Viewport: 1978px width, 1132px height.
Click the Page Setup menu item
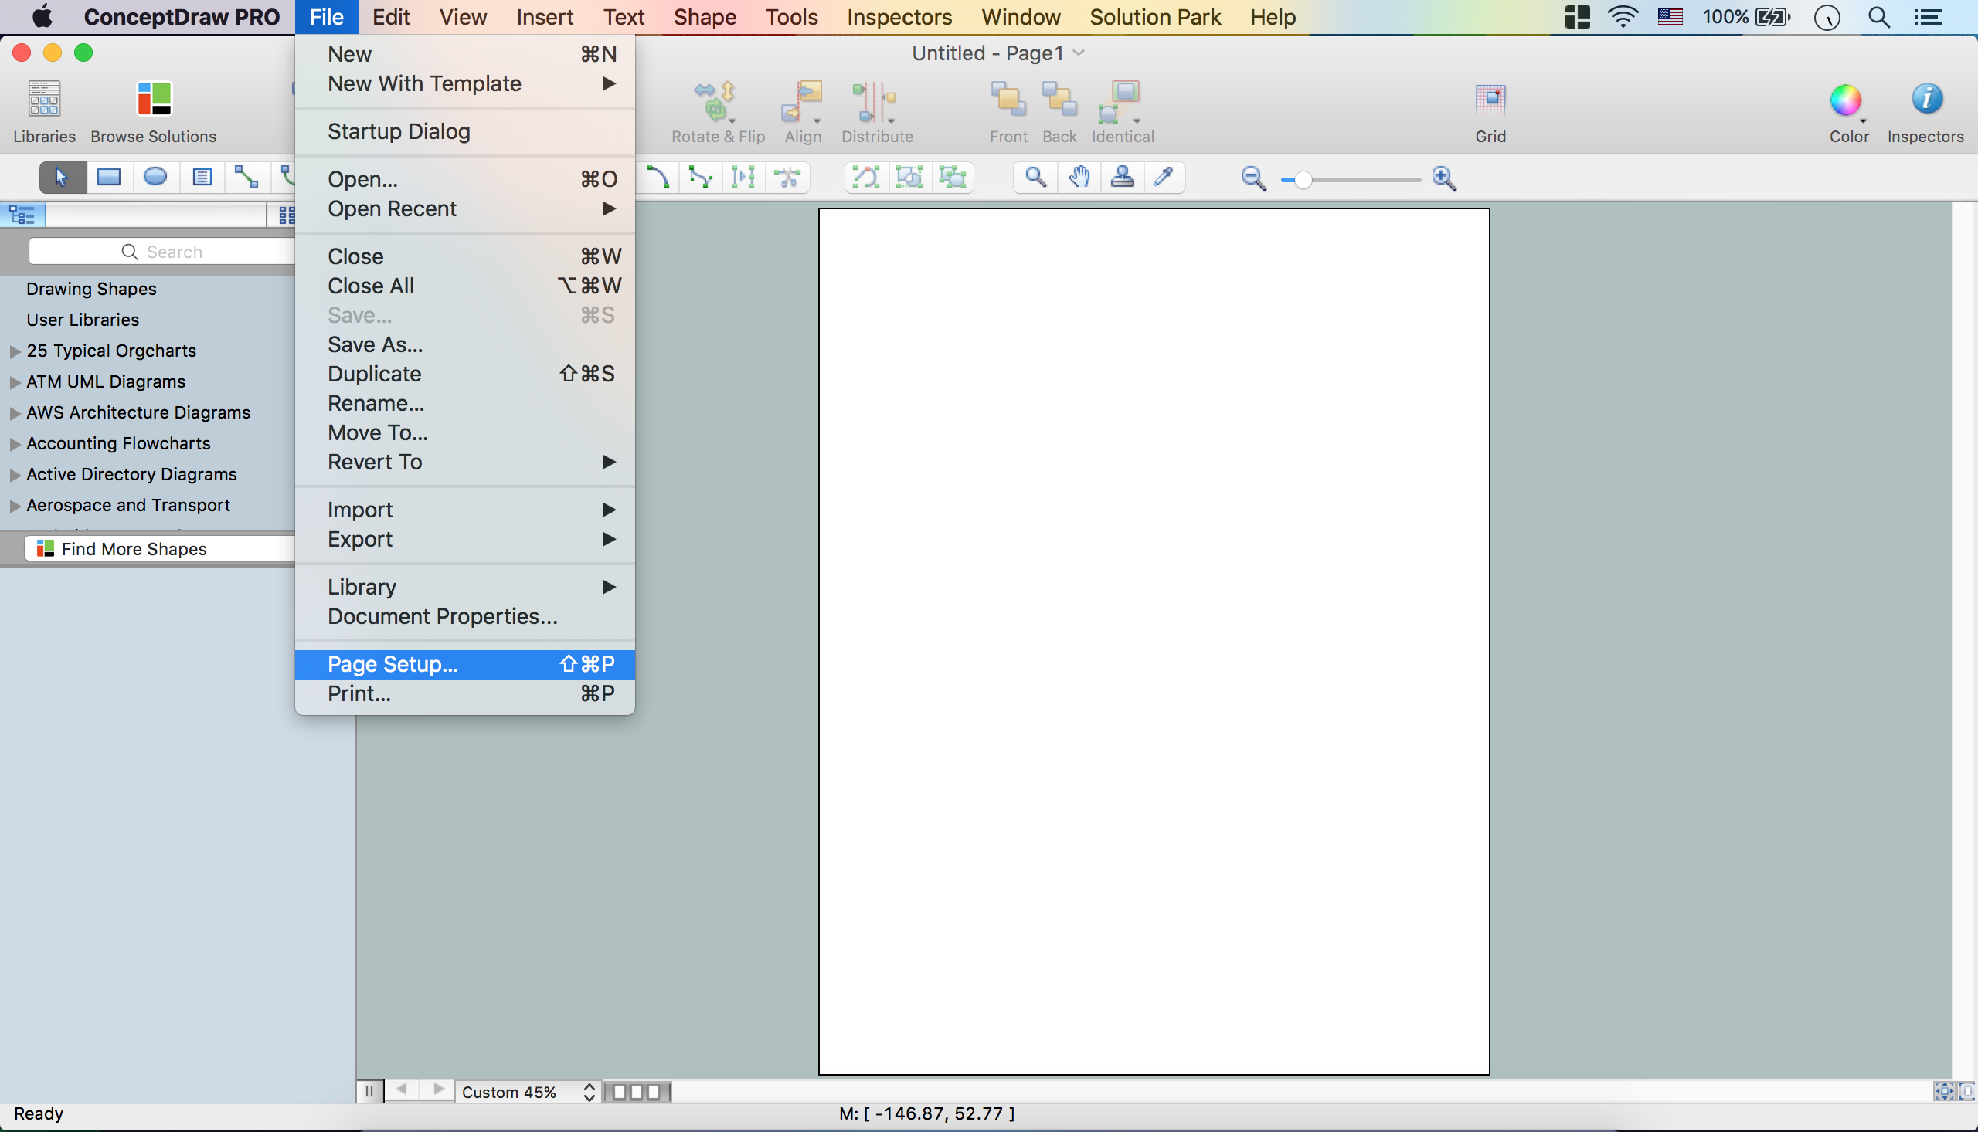click(x=393, y=664)
